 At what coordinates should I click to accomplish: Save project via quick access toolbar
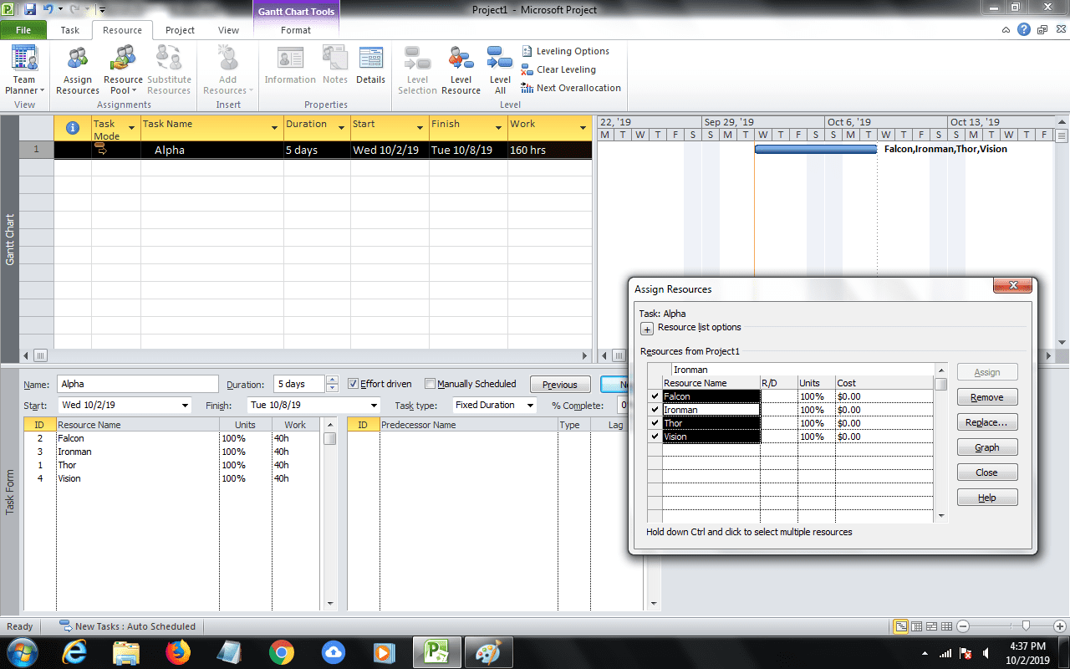pyautogui.click(x=30, y=10)
